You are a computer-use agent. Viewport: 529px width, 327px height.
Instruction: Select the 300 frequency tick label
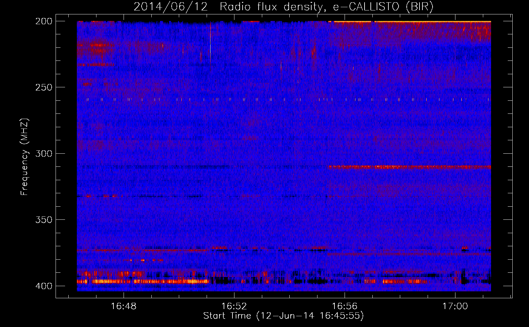[x=43, y=153]
